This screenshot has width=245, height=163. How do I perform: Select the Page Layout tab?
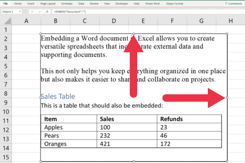click(48, 4)
